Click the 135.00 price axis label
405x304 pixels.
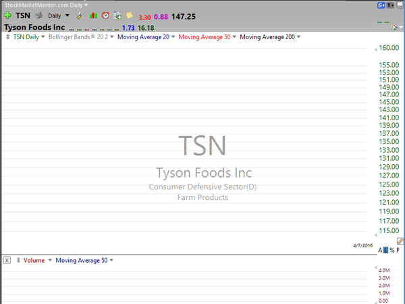click(389, 141)
